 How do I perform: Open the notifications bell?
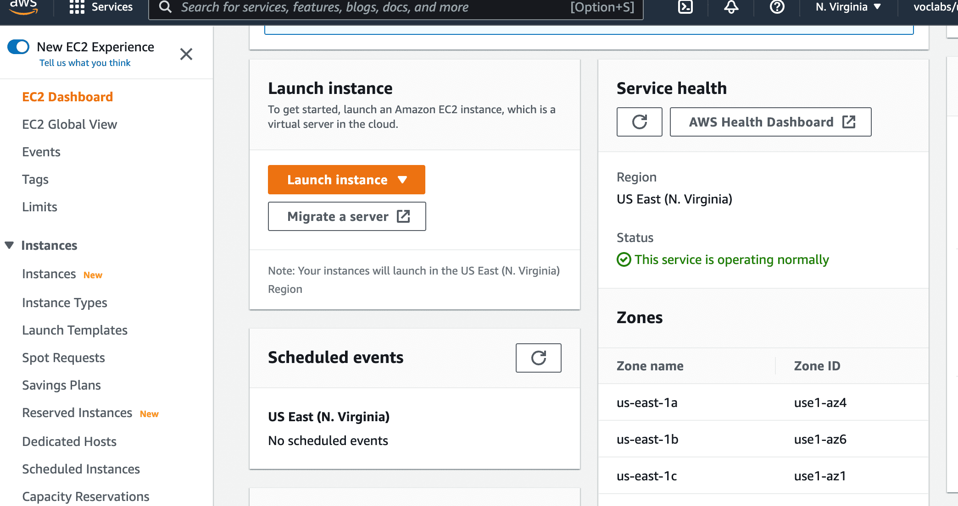pyautogui.click(x=731, y=7)
